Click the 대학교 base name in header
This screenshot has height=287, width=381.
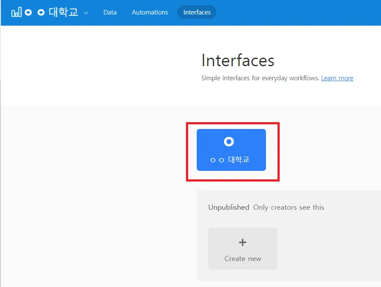[63, 12]
